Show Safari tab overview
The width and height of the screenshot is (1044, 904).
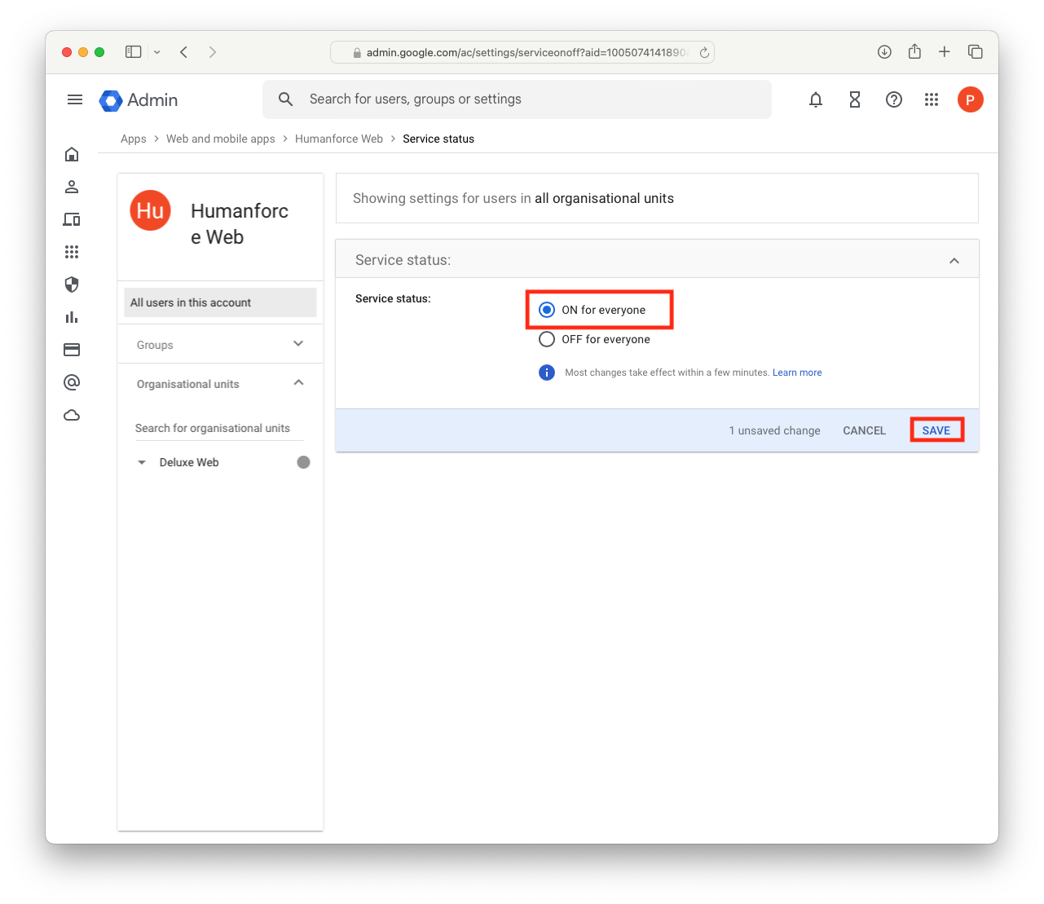point(975,52)
